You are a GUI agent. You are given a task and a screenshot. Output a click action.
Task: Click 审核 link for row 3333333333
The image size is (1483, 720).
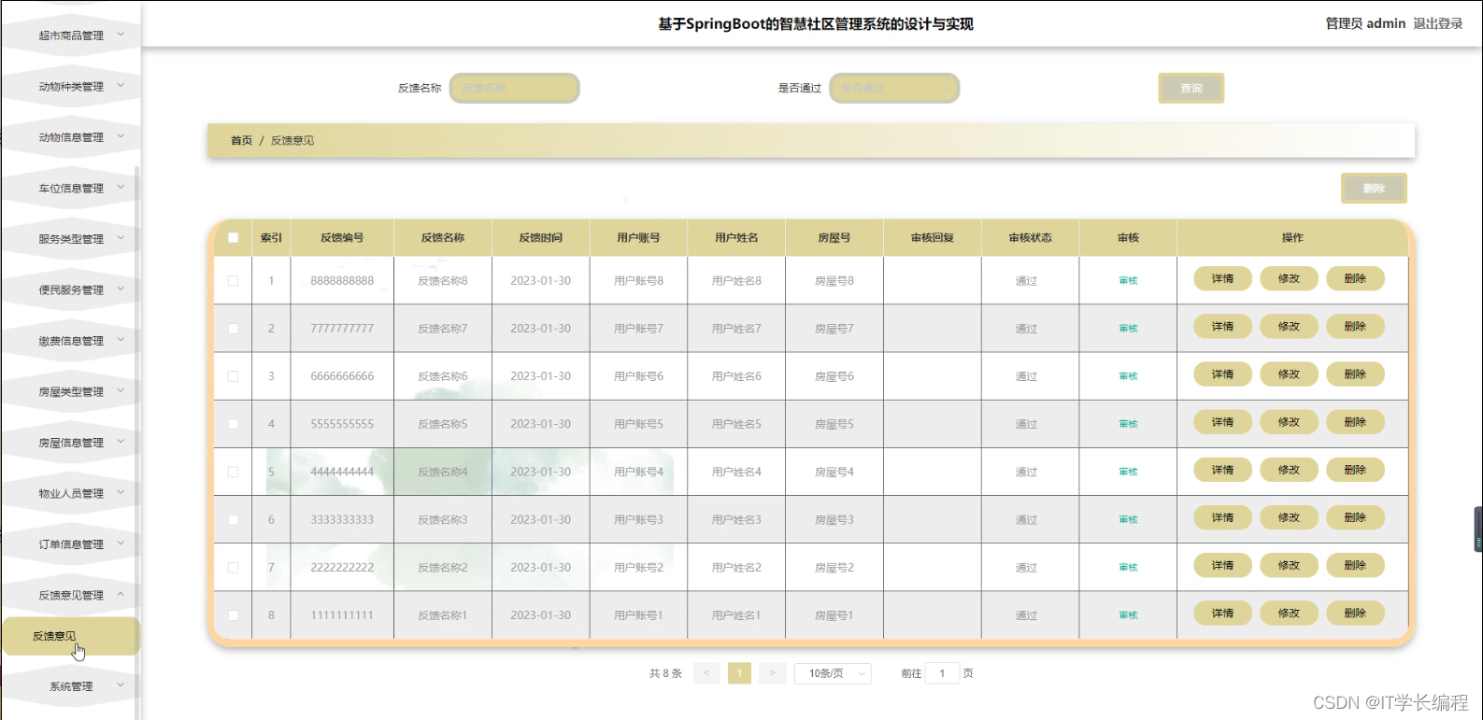[1128, 520]
